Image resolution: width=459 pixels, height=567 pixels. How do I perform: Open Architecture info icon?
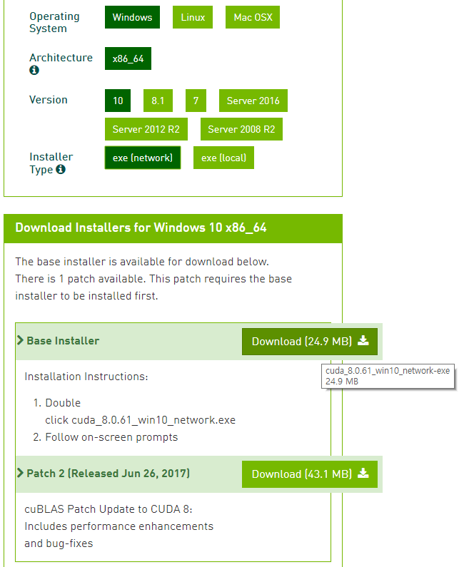point(34,70)
